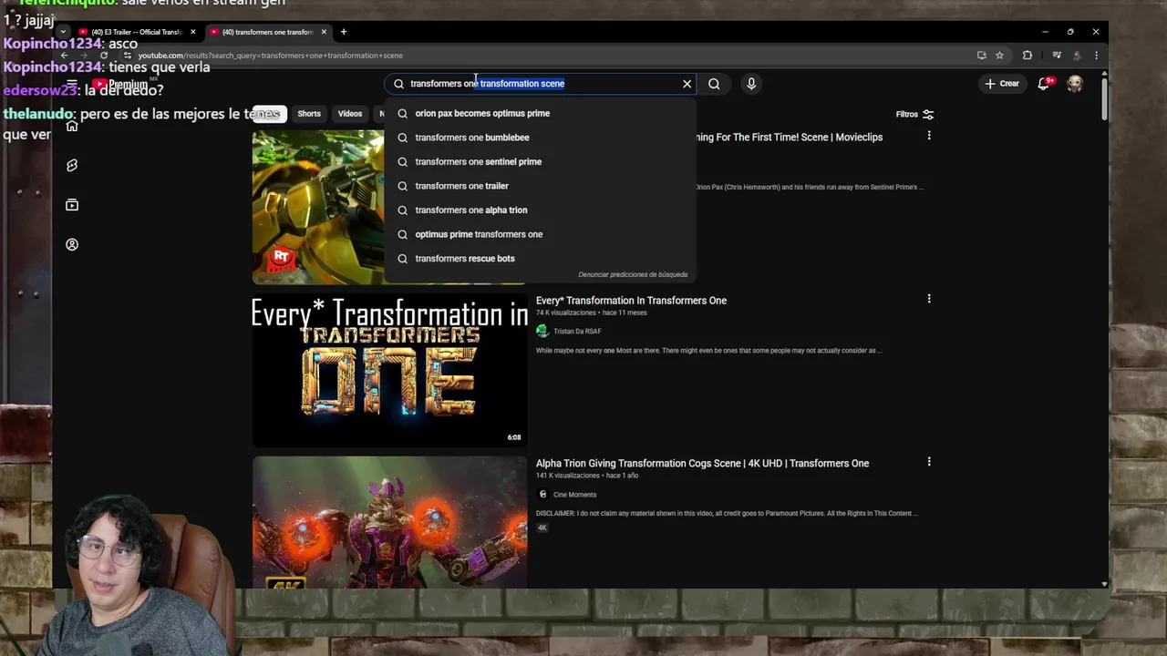Switch to 'E3 Trailer' browser tab
The width and height of the screenshot is (1167, 656).
(137, 32)
